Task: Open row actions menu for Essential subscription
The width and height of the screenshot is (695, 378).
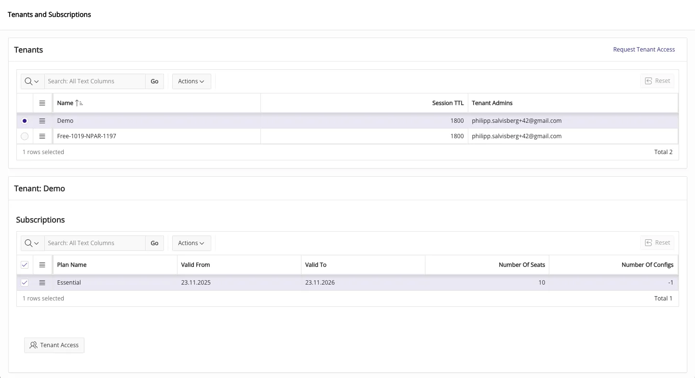Action: tap(42, 283)
